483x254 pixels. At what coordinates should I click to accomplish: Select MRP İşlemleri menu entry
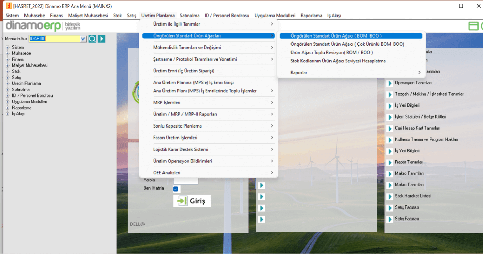coord(209,103)
